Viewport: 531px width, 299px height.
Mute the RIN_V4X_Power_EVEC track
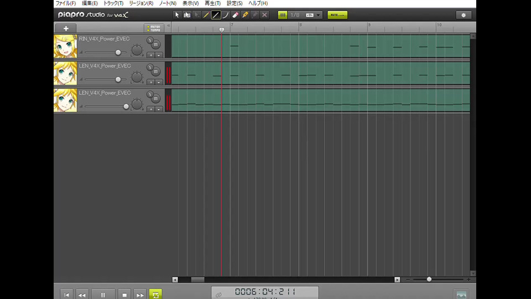tap(156, 44)
